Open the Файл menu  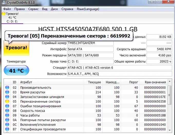(x=7, y=9)
